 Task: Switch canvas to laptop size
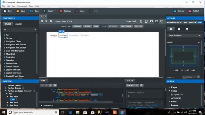click(157, 21)
